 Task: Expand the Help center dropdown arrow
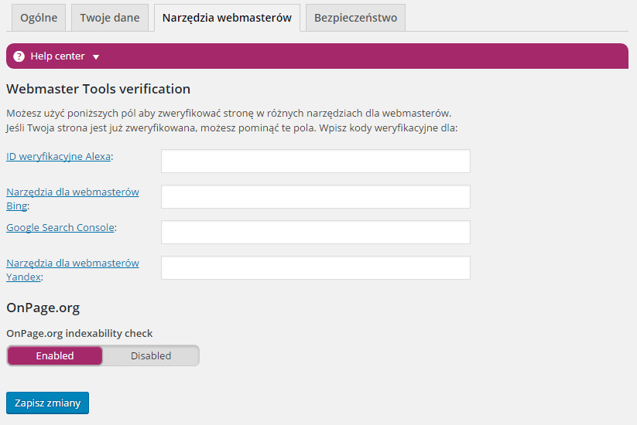tap(96, 57)
